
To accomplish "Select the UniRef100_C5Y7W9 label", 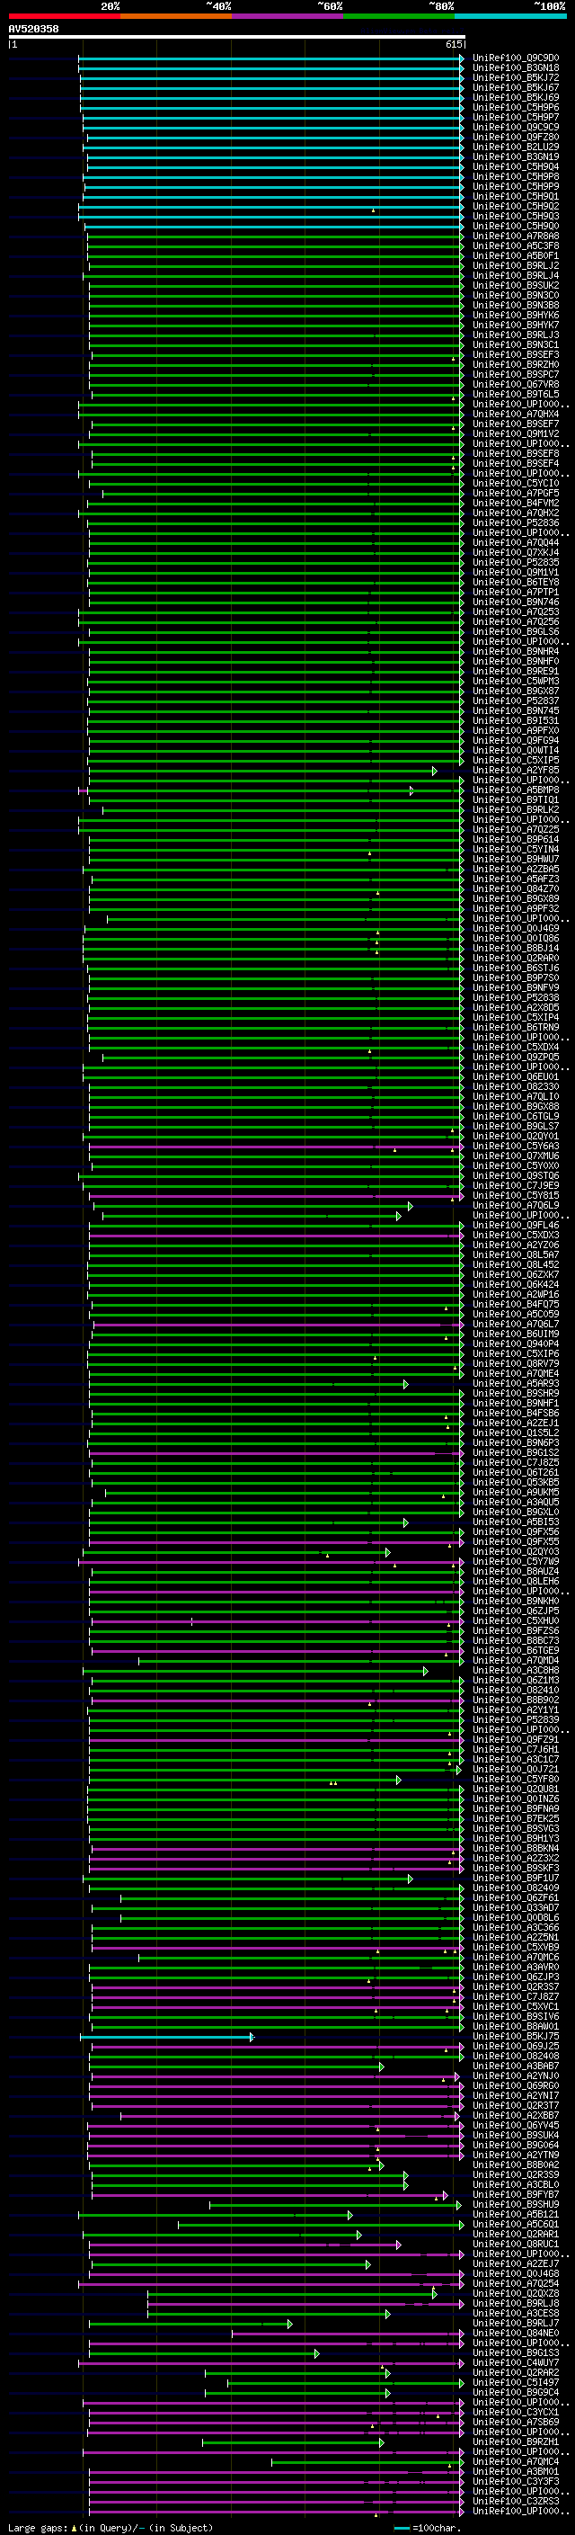I will 516,1562.
